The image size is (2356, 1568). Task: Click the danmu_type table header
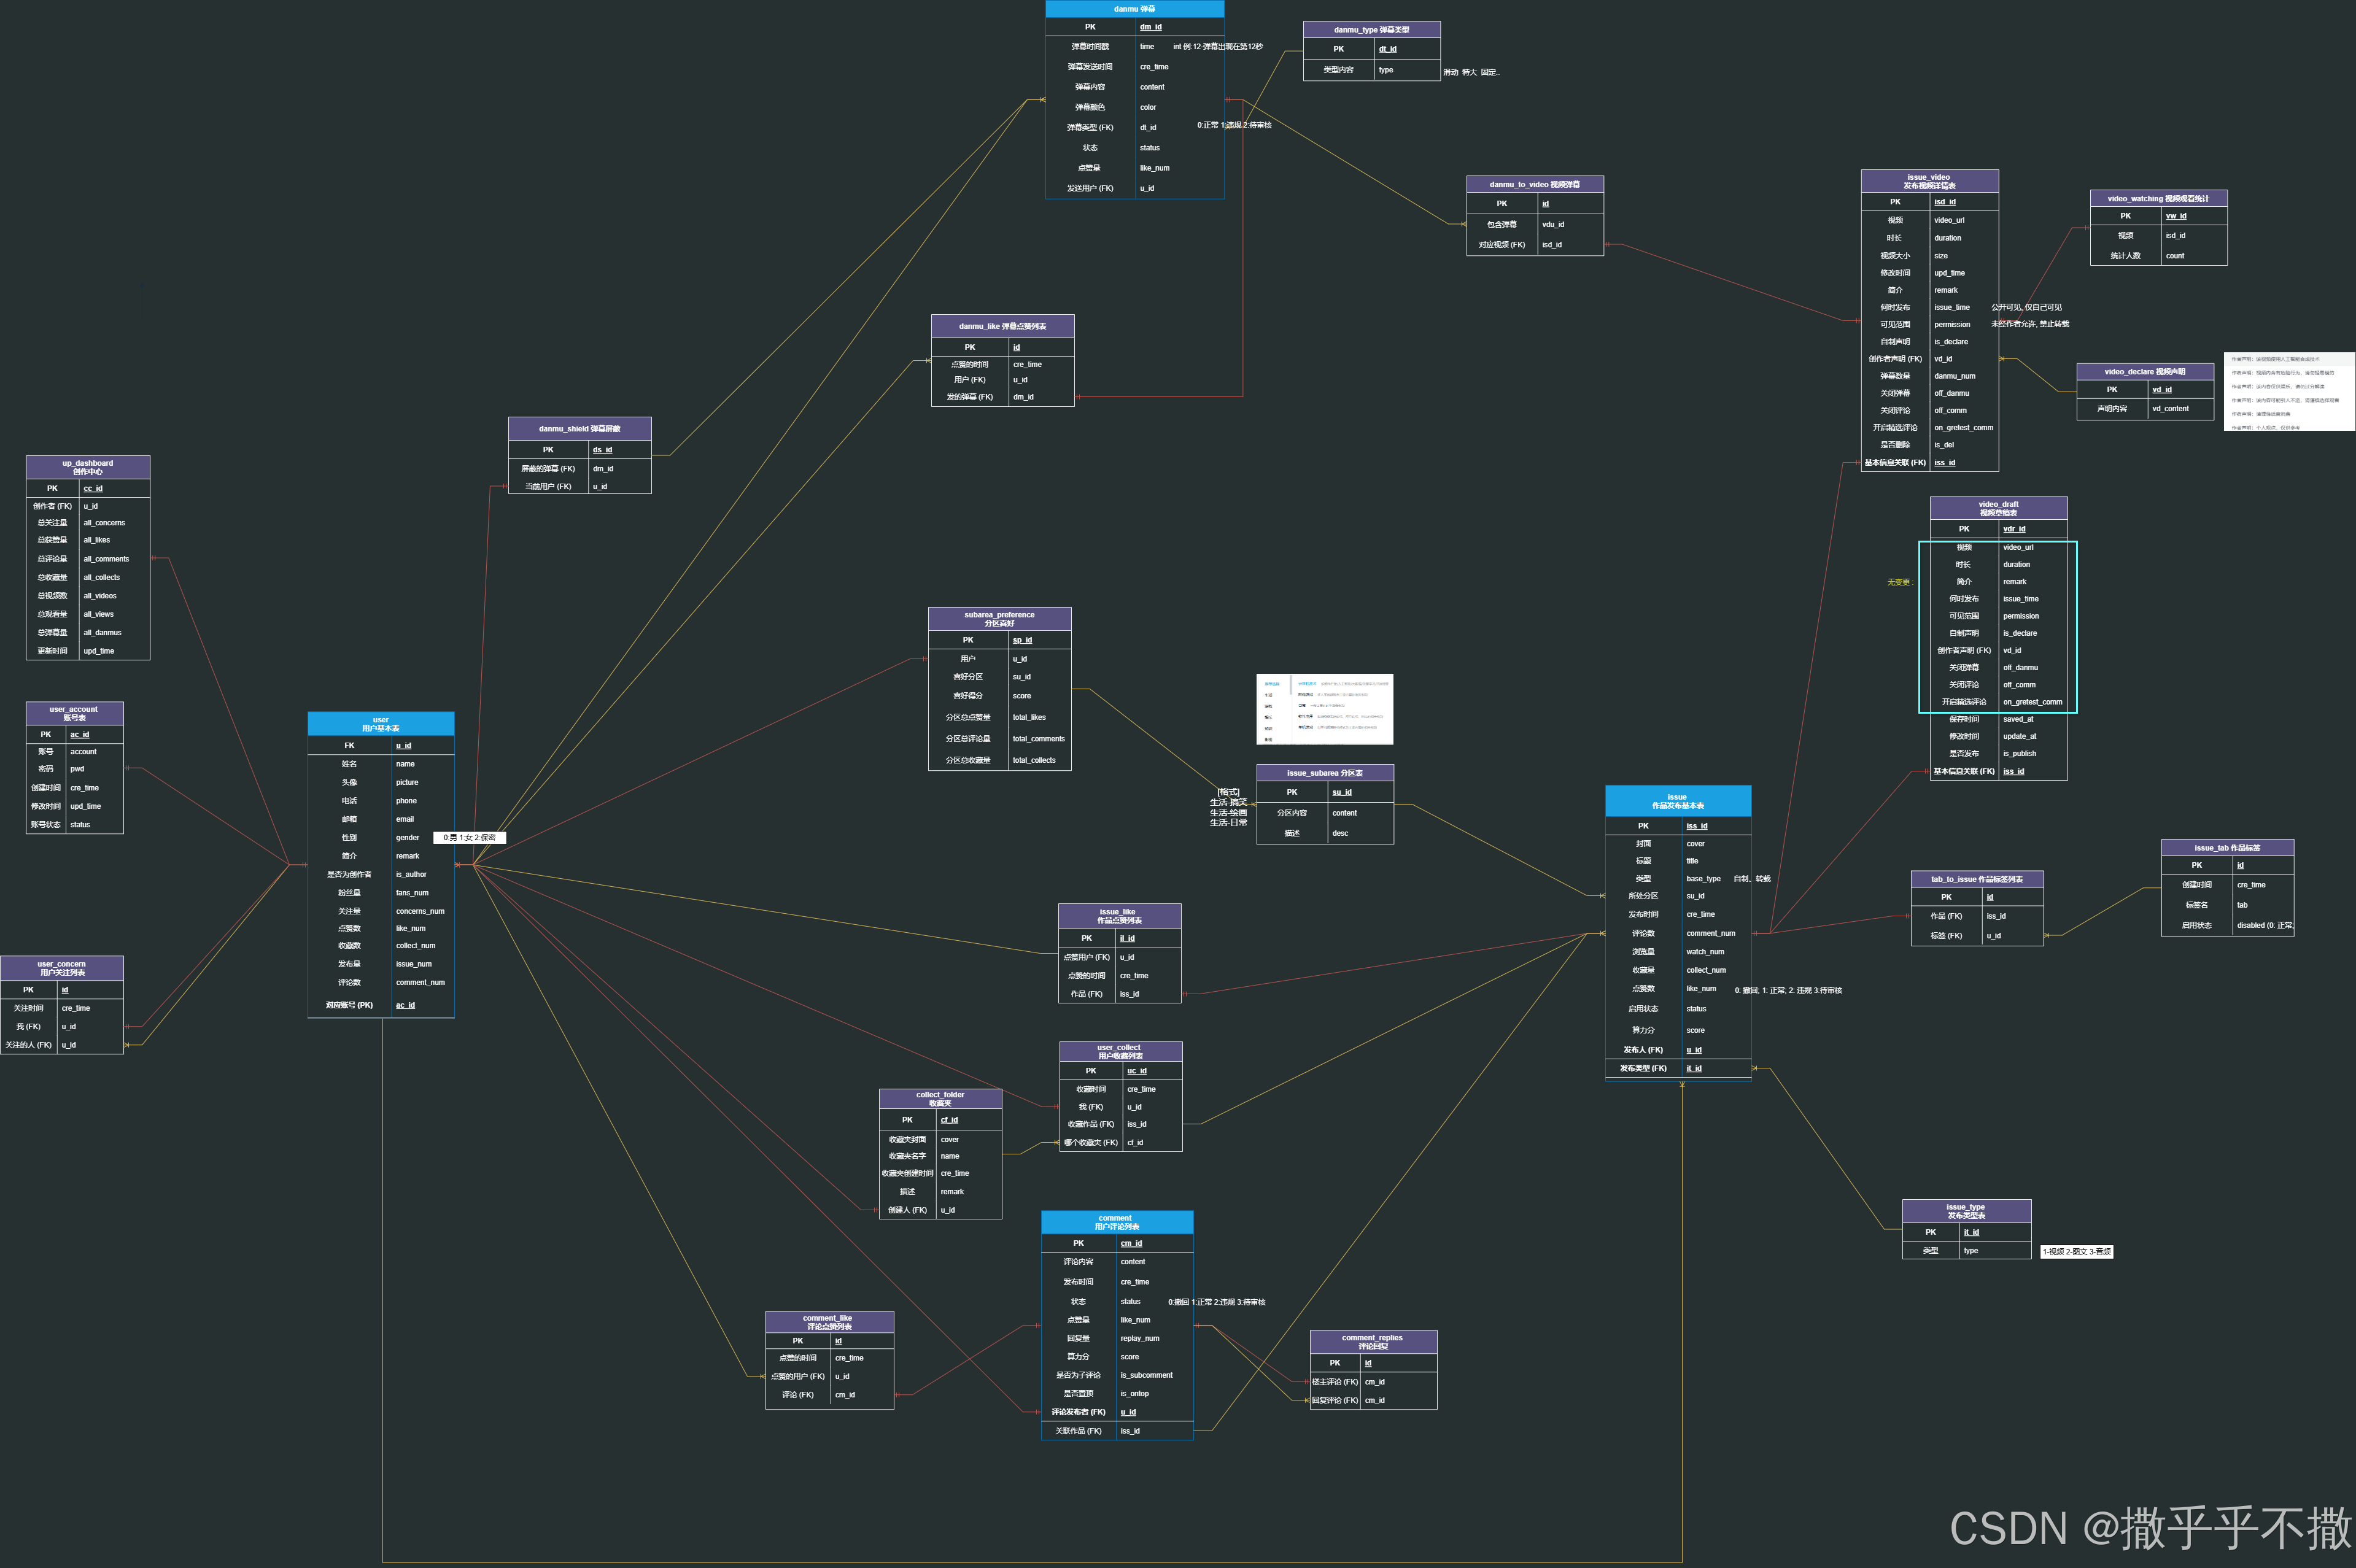point(1371,30)
